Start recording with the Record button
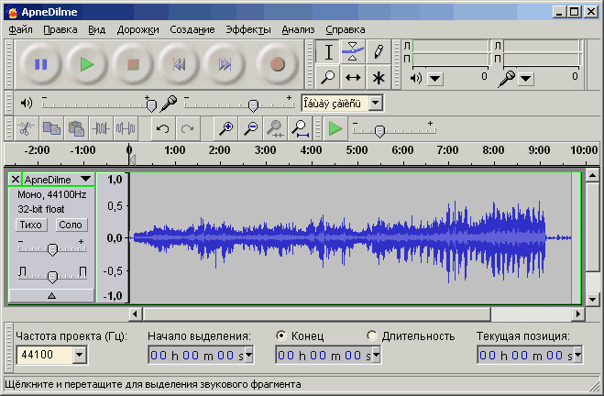The image size is (604, 396). tap(278, 64)
